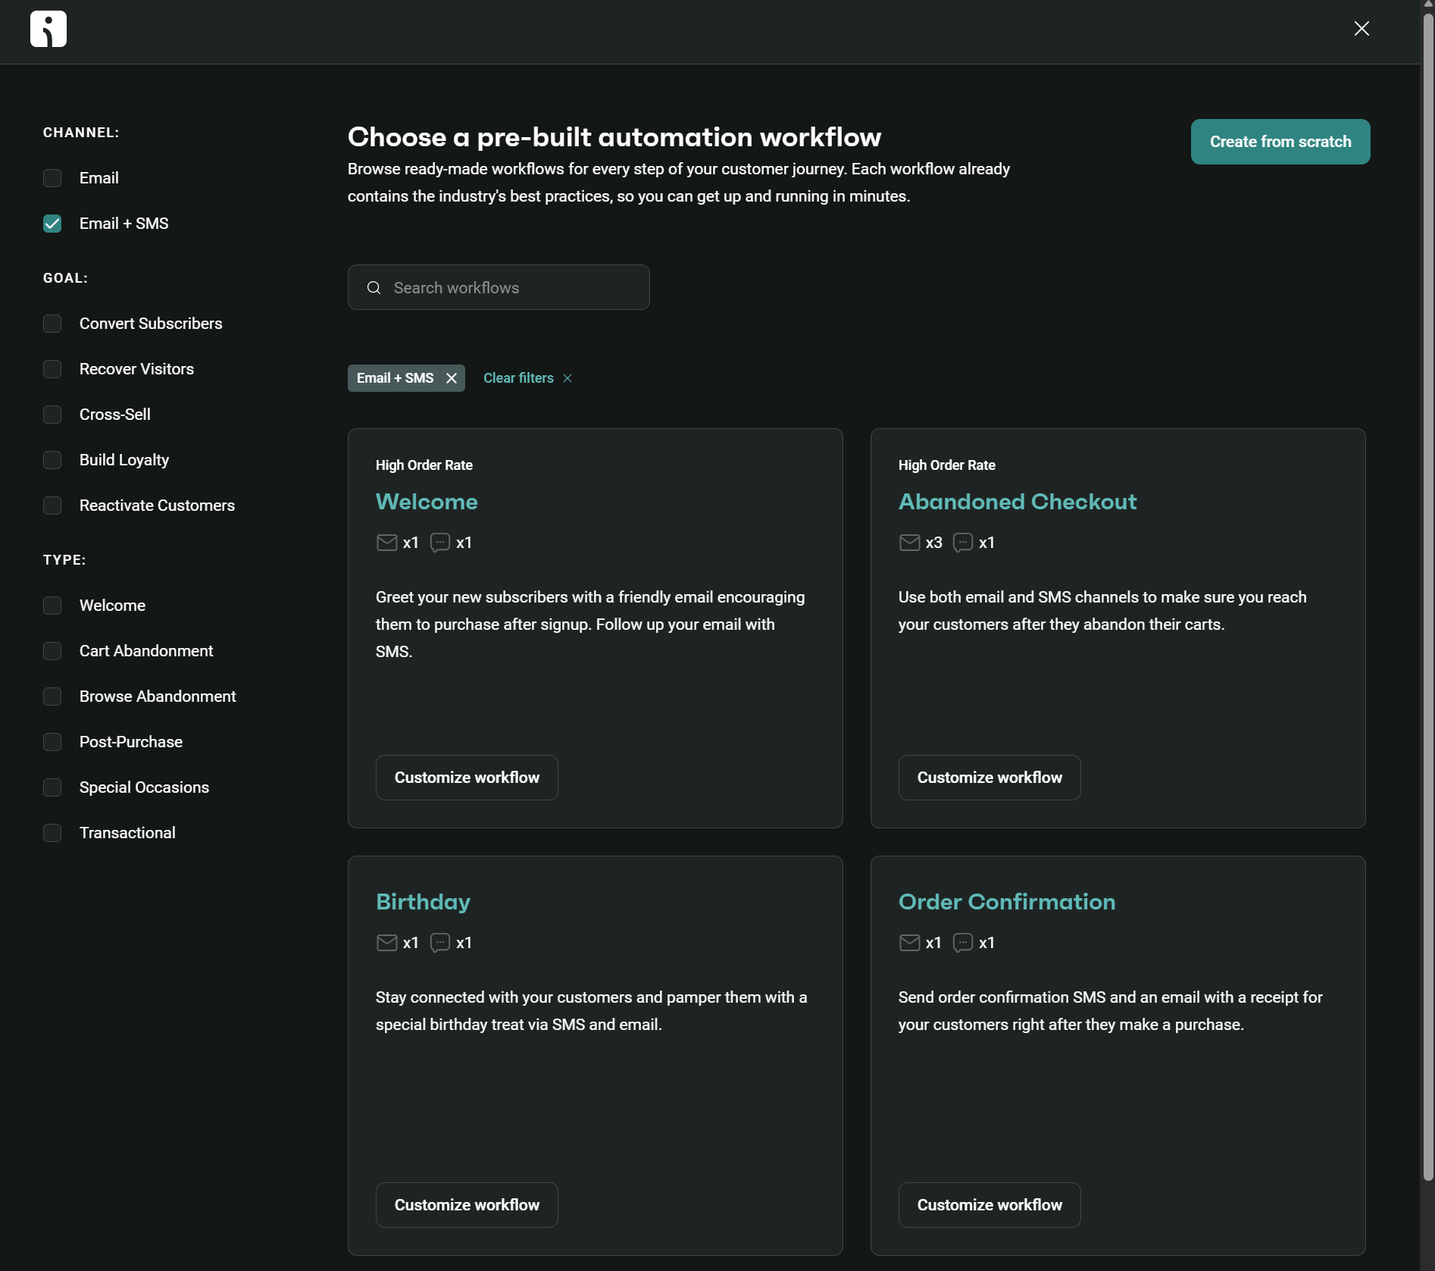The width and height of the screenshot is (1435, 1271).
Task: Click the Clear filters link
Action: point(519,378)
